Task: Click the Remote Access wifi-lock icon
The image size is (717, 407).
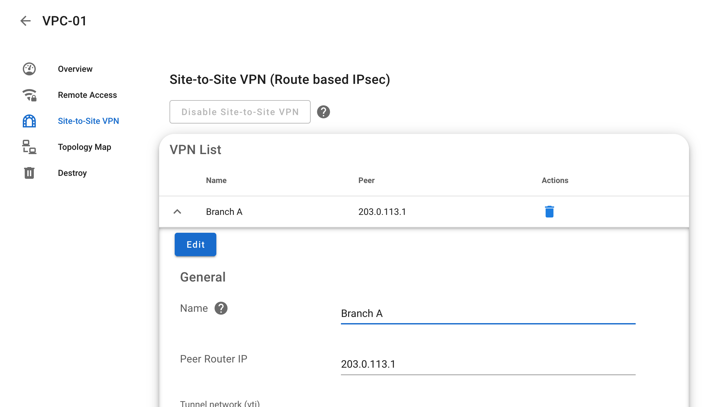Action: [x=29, y=95]
